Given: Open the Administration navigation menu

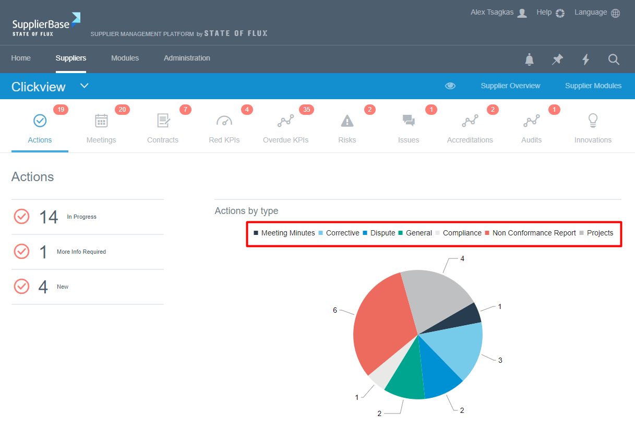Looking at the screenshot, I should coord(187,58).
